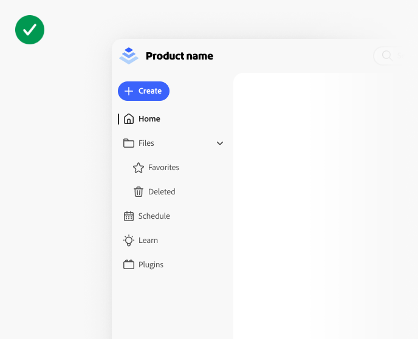The image size is (418, 339).
Task: Select the "Home" label in the navigation
Action: click(149, 119)
